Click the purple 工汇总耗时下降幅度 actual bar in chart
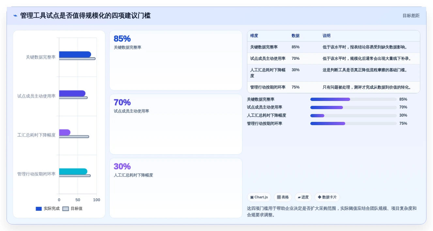The height and width of the screenshot is (231, 433). (65, 132)
